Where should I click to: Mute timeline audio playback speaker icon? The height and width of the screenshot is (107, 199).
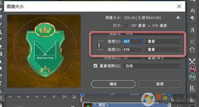[x=45, y=97]
